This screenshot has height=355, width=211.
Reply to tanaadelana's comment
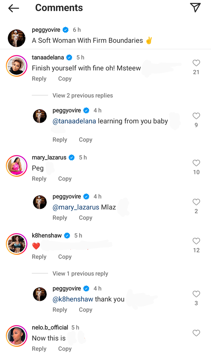click(39, 79)
